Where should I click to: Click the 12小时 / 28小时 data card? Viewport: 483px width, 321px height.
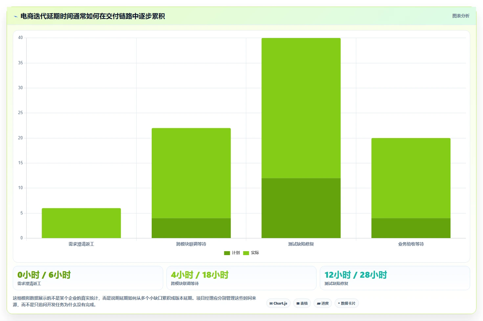point(395,278)
